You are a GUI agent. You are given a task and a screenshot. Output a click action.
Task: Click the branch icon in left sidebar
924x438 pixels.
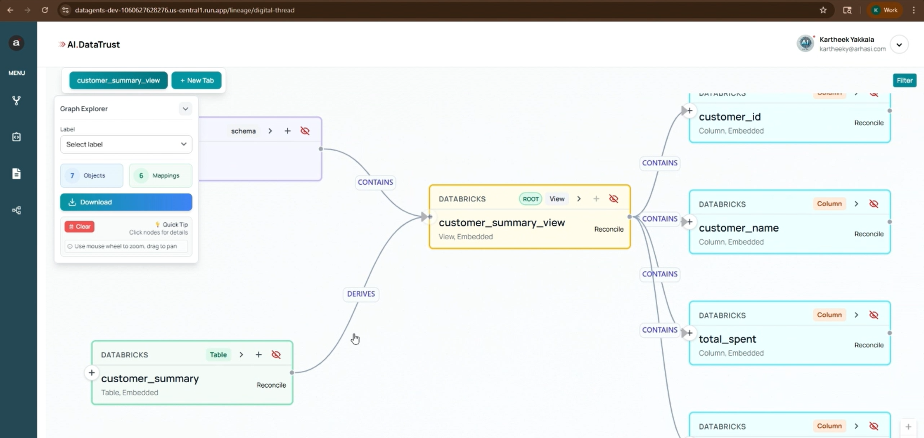pyautogui.click(x=17, y=100)
